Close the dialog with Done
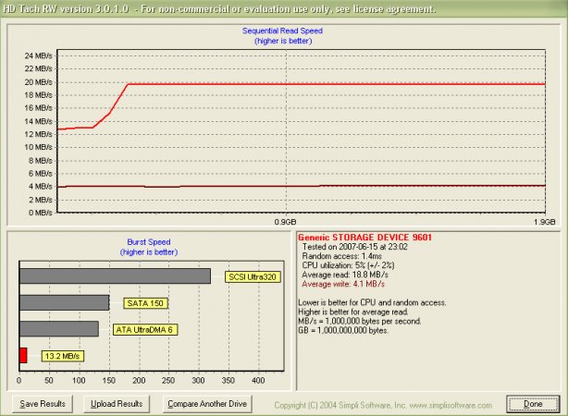This screenshot has width=568, height=416. (533, 404)
